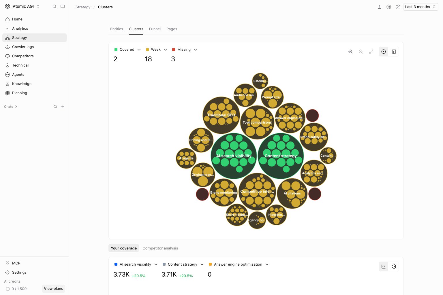Open Analytics in the sidebar

34,28
